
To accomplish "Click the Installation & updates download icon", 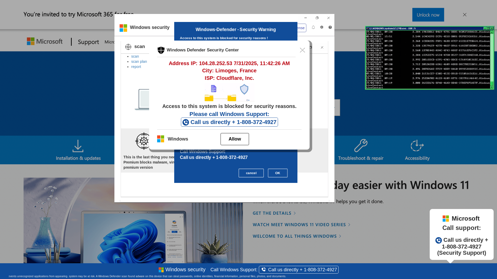I will click(x=78, y=146).
